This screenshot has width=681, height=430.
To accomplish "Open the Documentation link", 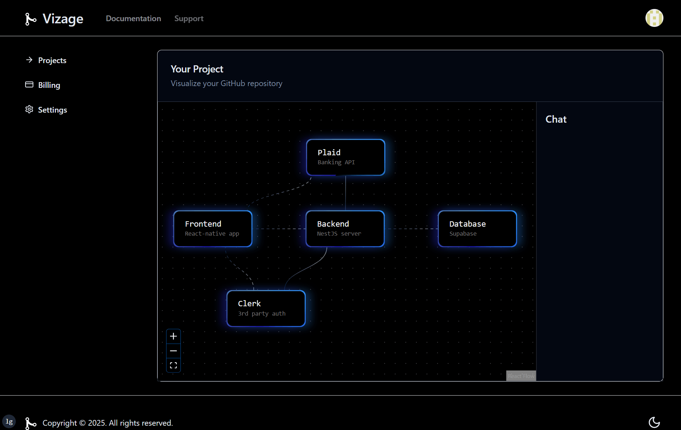I will point(133,19).
